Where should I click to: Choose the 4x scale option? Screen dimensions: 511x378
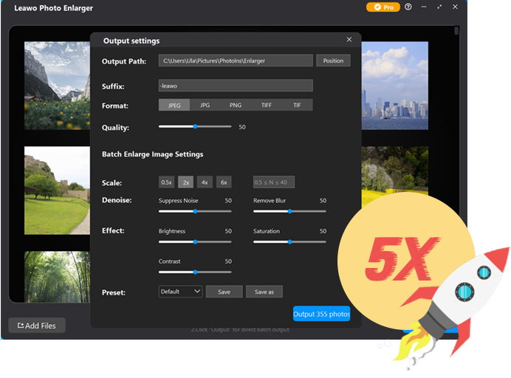click(x=205, y=182)
